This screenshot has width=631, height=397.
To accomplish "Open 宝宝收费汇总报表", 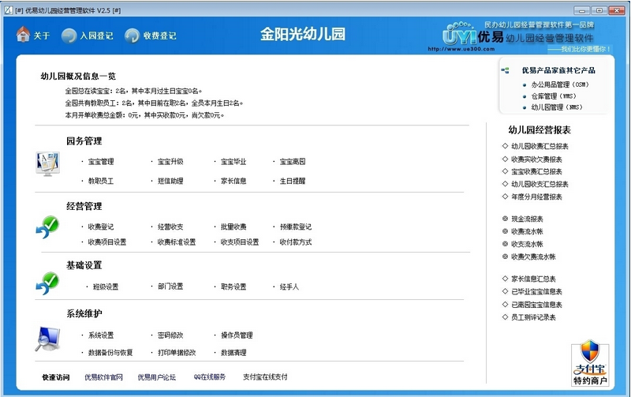I will click(536, 172).
